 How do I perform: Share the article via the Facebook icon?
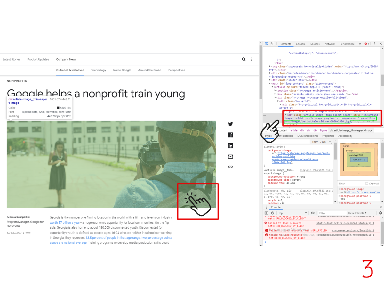(x=230, y=135)
